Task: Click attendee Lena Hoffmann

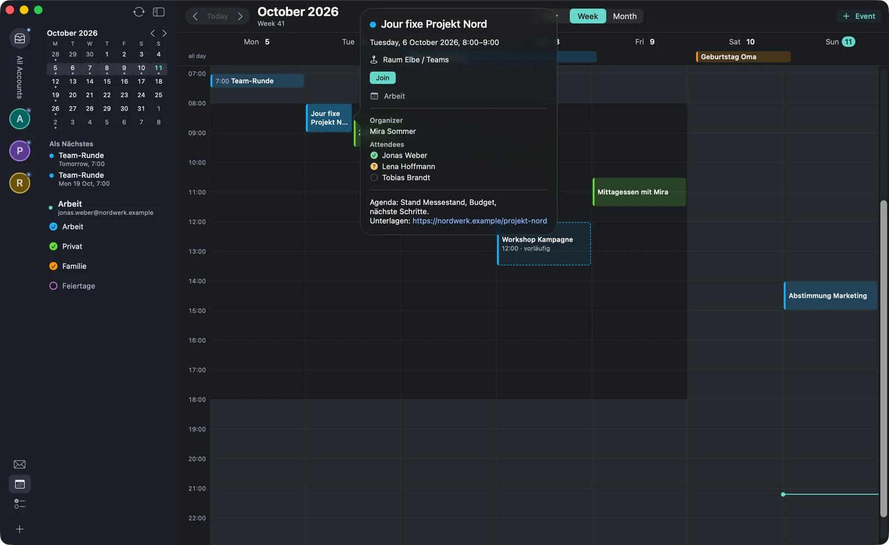Action: [x=408, y=167]
